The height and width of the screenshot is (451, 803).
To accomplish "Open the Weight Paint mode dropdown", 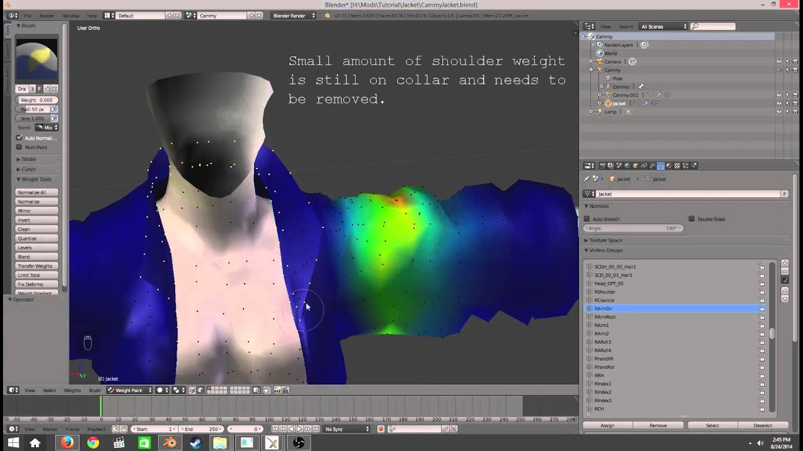I will 129,390.
